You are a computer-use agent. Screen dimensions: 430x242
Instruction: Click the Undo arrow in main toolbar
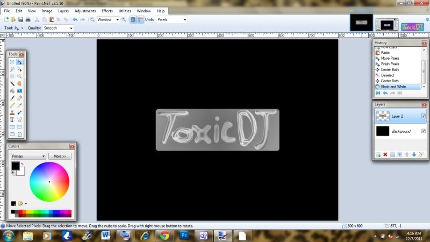[x=75, y=19]
